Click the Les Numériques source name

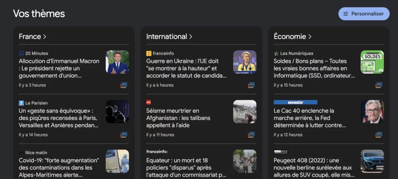click(x=297, y=53)
